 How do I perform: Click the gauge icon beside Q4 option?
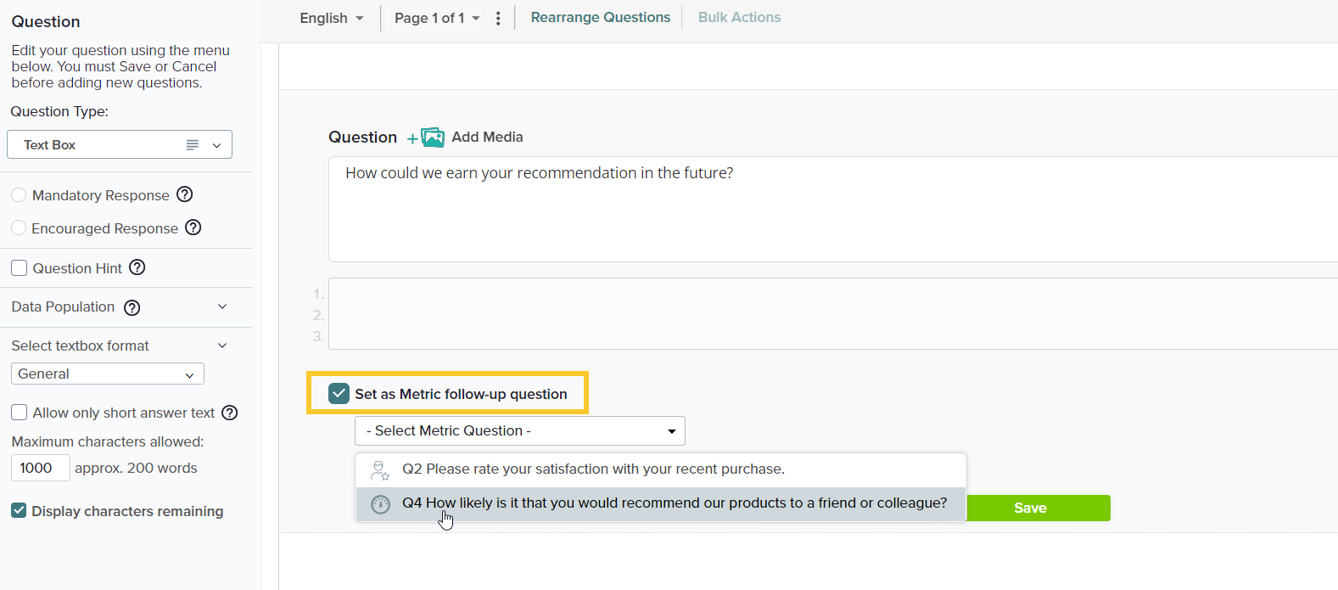[381, 503]
